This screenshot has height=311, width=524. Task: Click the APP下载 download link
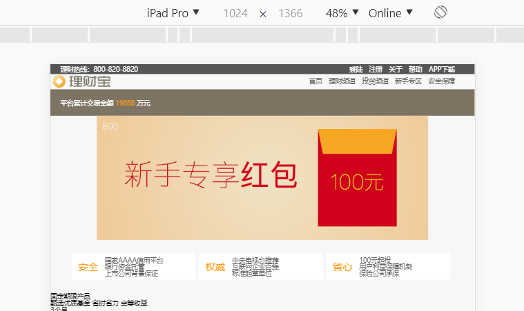coord(442,69)
